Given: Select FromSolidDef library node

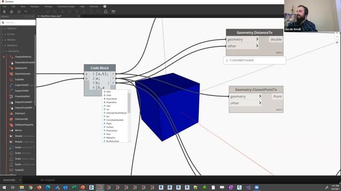Looking at the screenshot, I should click(x=22, y=97).
